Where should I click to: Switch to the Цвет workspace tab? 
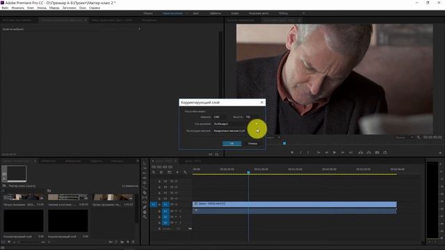click(x=196, y=13)
